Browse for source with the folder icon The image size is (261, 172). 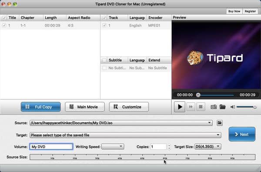(x=220, y=123)
